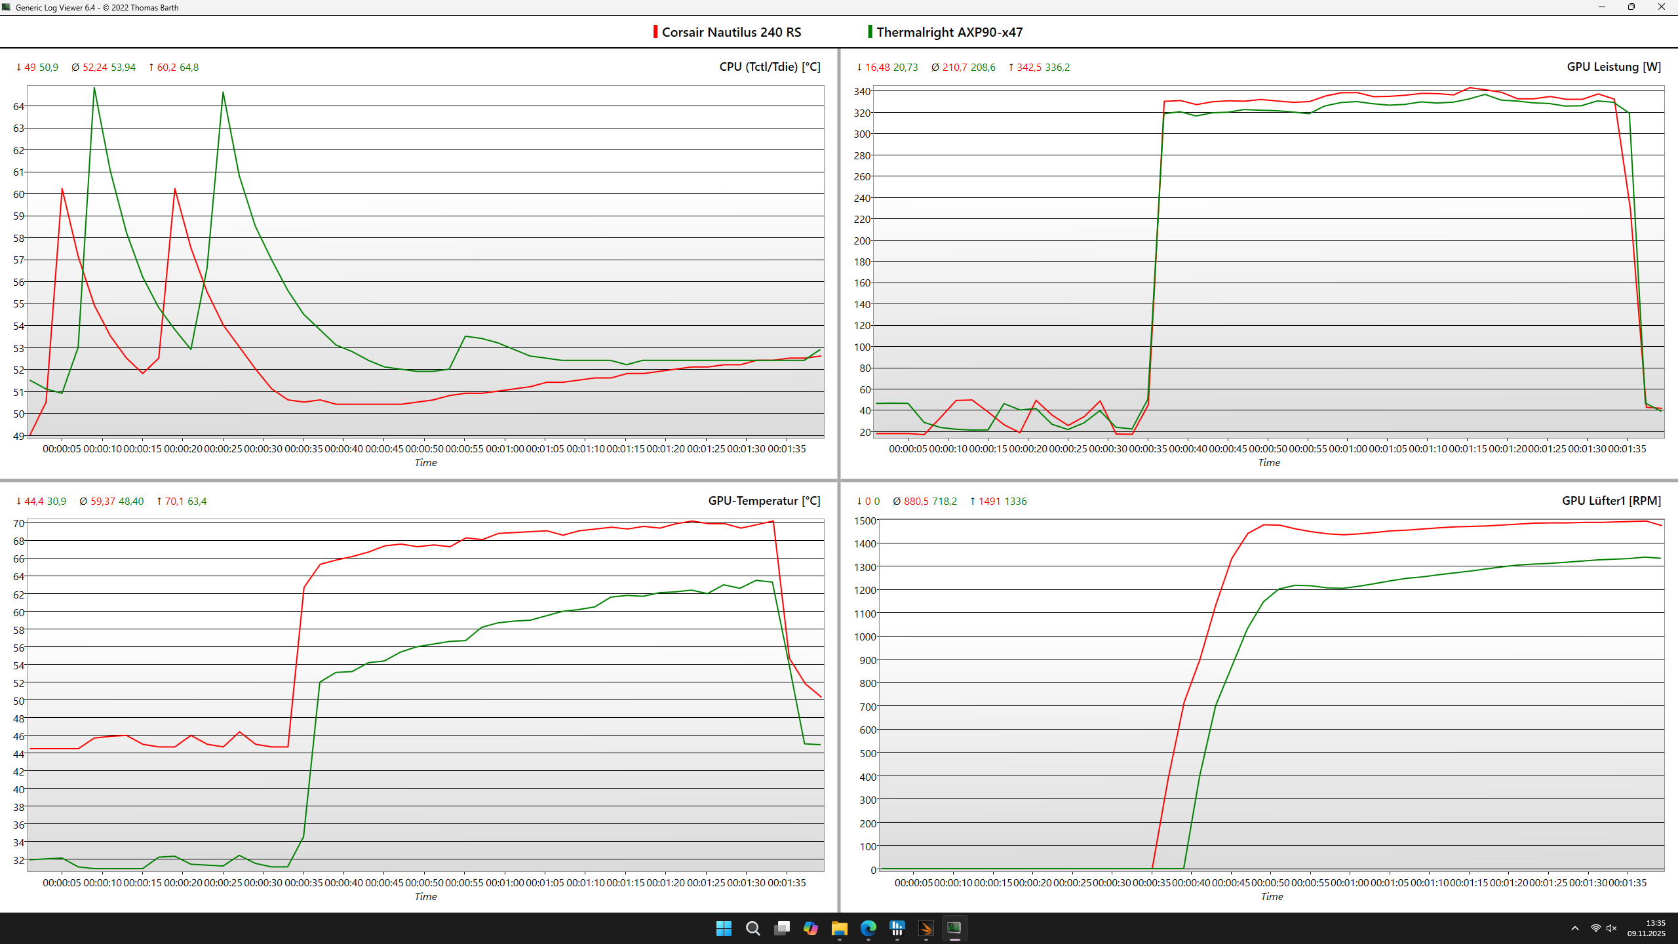This screenshot has height=944, width=1678.
Task: Open File Explorer from the taskbar
Action: (x=839, y=928)
